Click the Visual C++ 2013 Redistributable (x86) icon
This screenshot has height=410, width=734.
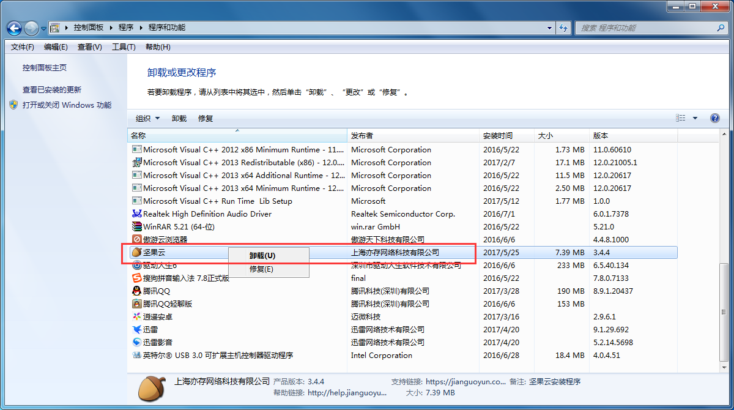137,162
